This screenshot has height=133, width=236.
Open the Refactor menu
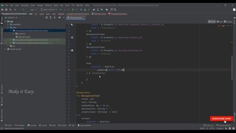tap(49, 5)
